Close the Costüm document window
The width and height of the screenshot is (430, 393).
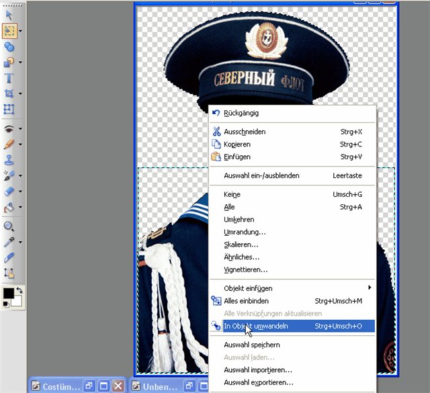tap(118, 386)
